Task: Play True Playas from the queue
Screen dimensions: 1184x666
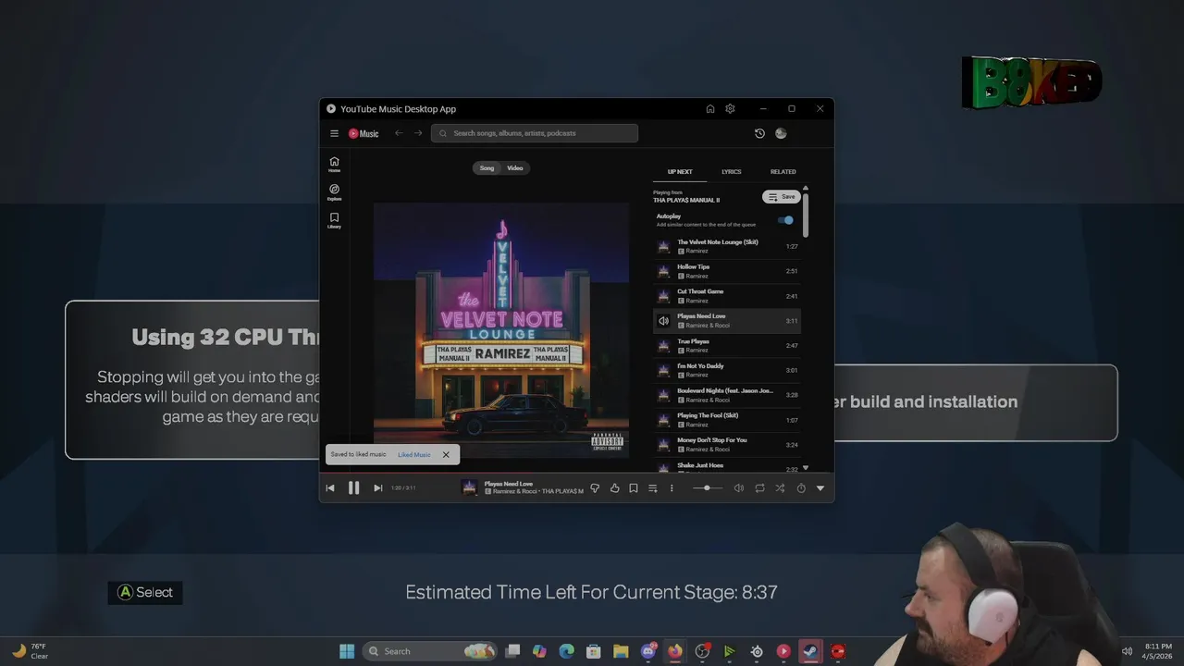Action: tap(727, 345)
